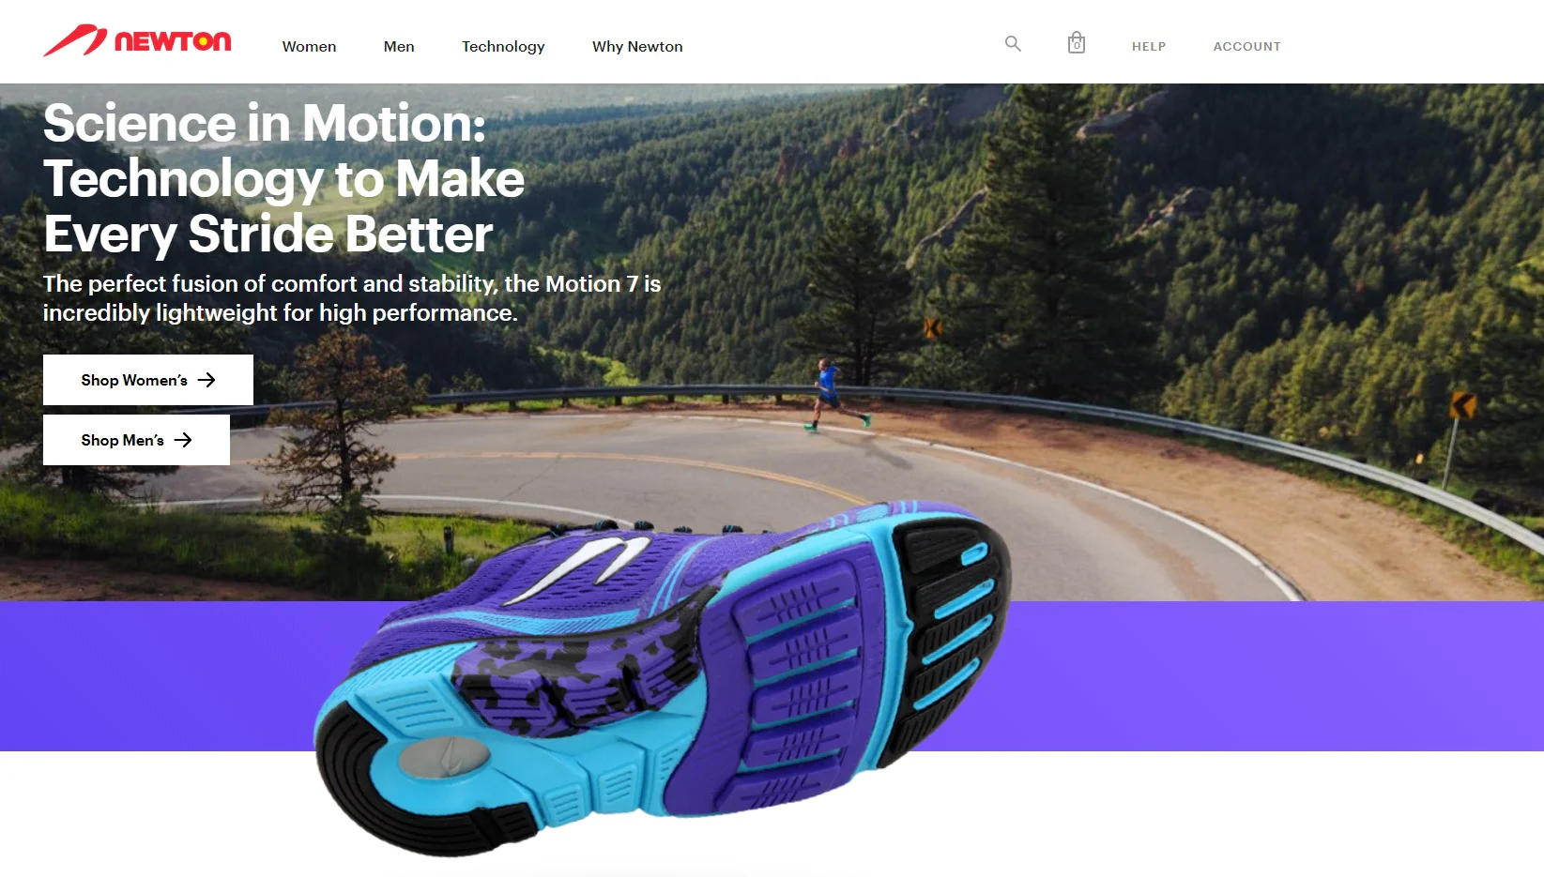Click the Shop Men's button label
1544x877 pixels.
coord(122,440)
